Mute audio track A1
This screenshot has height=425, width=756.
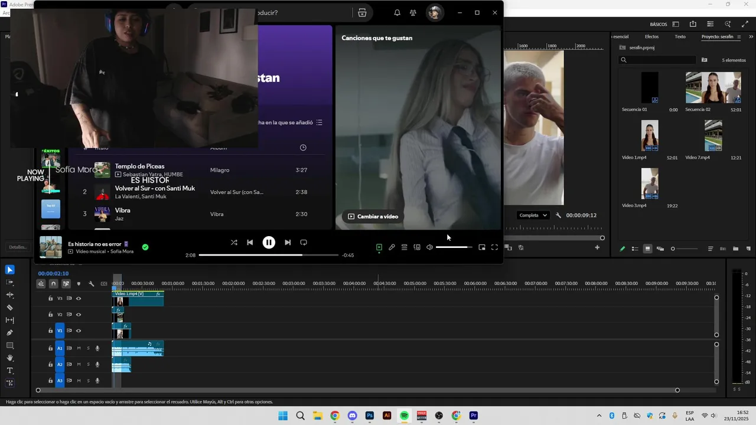[79, 348]
